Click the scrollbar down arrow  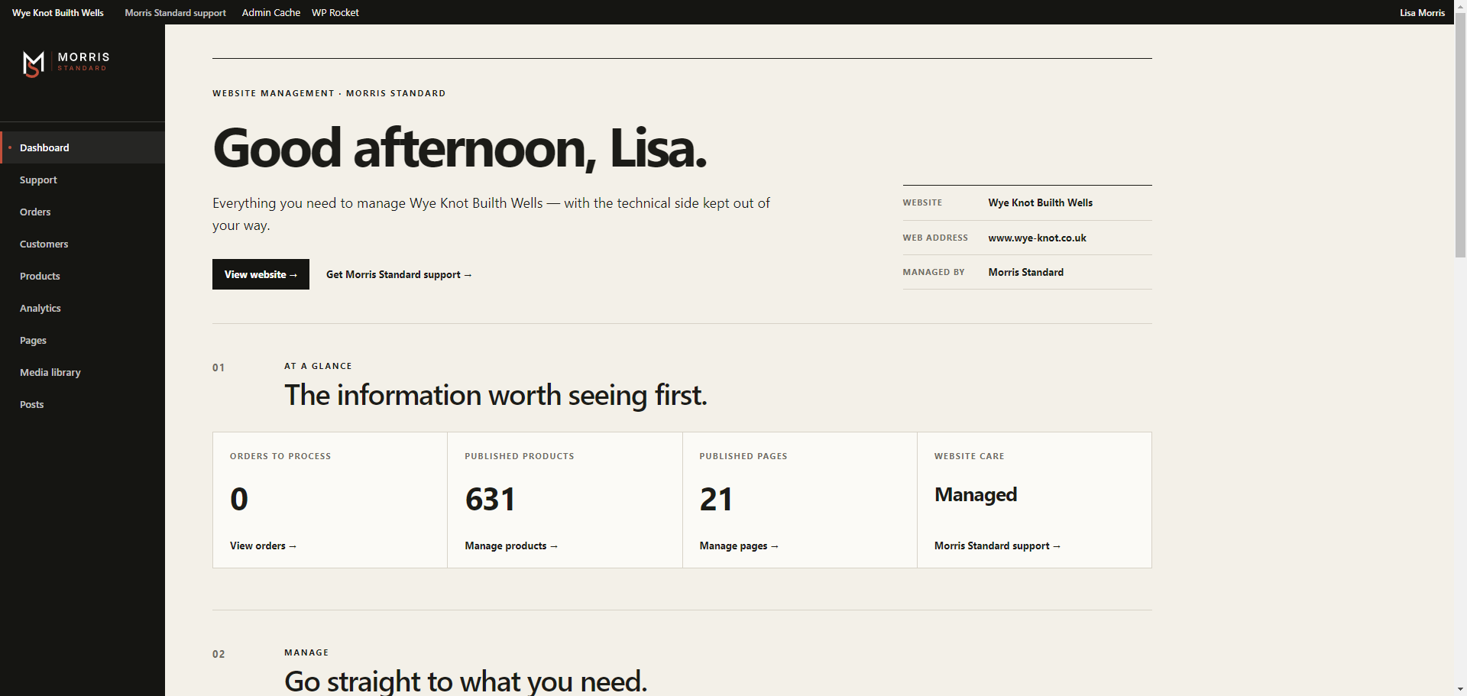[1460, 690]
